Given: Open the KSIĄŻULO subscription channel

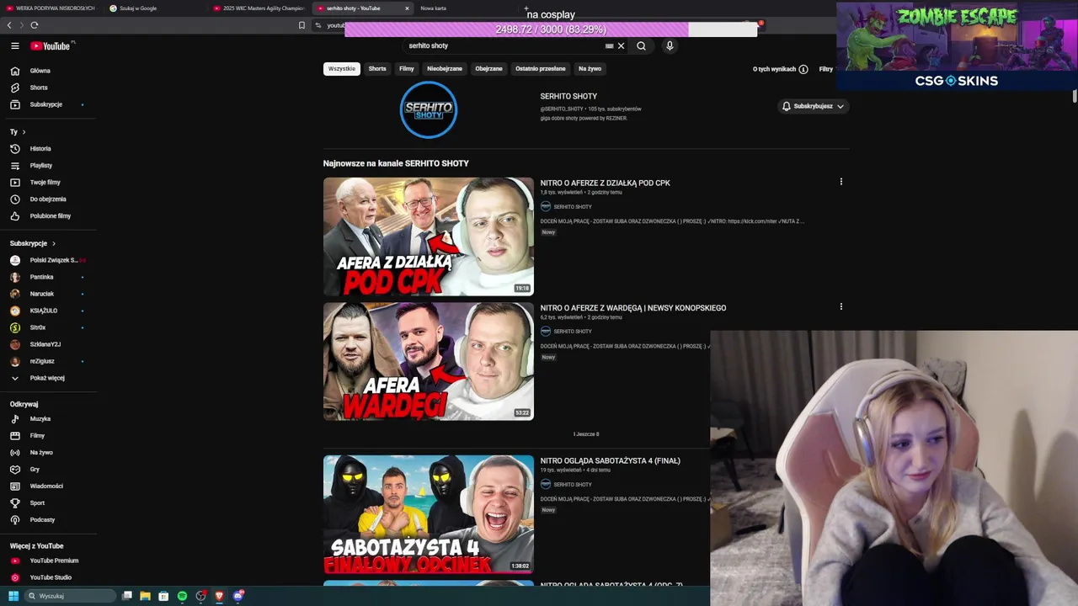Looking at the screenshot, I should (43, 311).
